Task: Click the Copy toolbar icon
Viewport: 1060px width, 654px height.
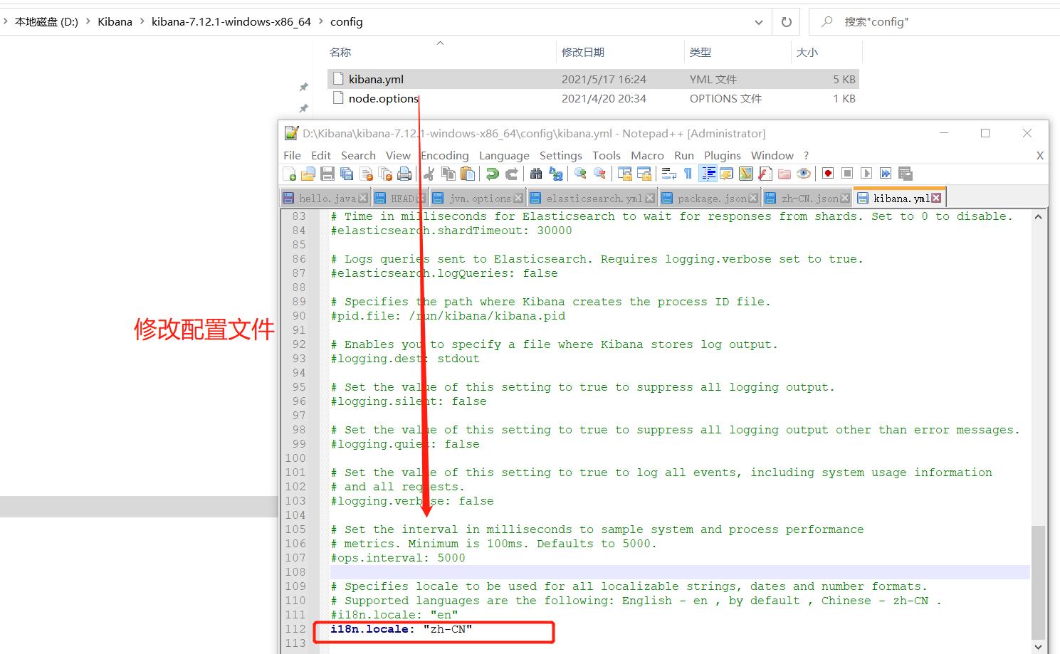Action: [448, 174]
